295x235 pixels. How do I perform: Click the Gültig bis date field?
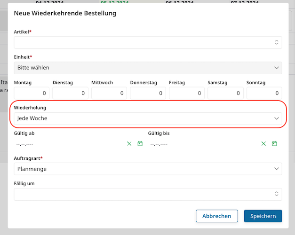[202, 144]
